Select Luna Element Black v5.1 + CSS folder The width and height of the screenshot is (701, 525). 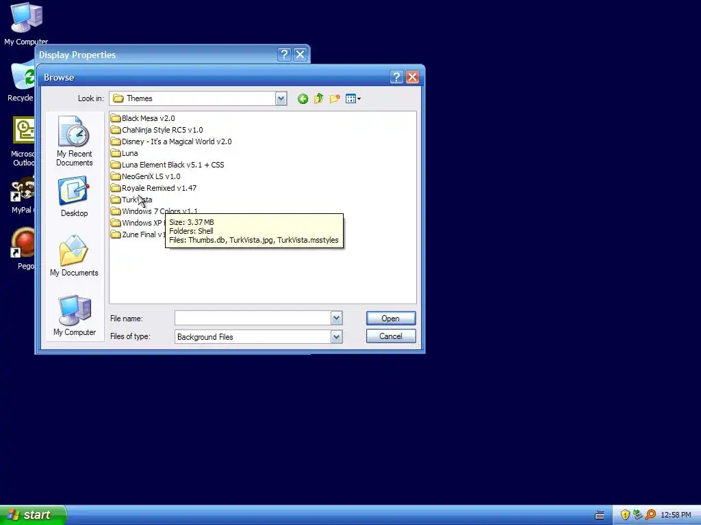click(x=167, y=165)
